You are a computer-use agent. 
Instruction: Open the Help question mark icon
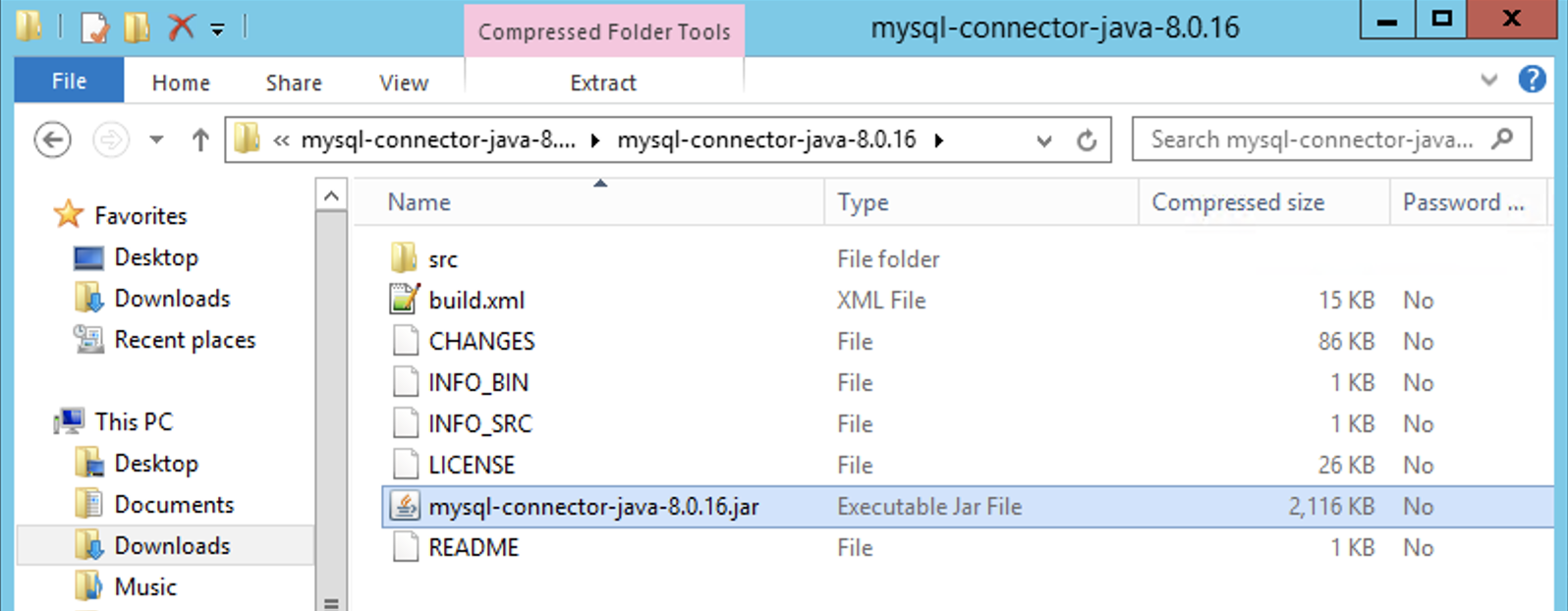[x=1532, y=80]
